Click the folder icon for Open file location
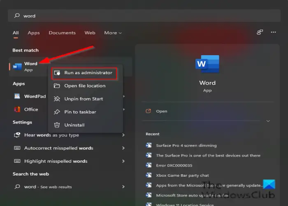Screen dimensions: 288x206 57,86
